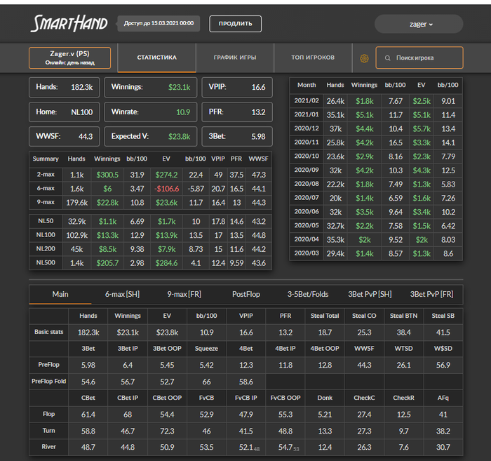Click the Turn row label
The width and height of the screenshot is (491, 461).
click(49, 431)
